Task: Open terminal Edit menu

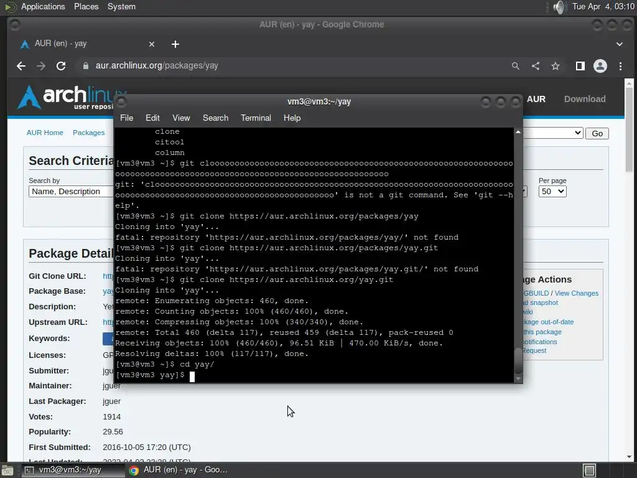Action: click(152, 118)
